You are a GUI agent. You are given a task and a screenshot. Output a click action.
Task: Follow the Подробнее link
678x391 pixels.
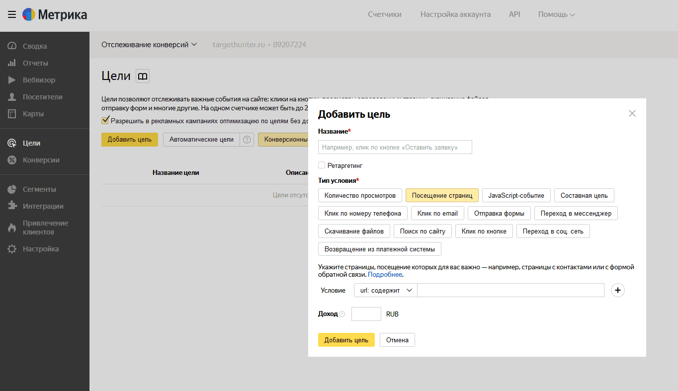(x=385, y=274)
